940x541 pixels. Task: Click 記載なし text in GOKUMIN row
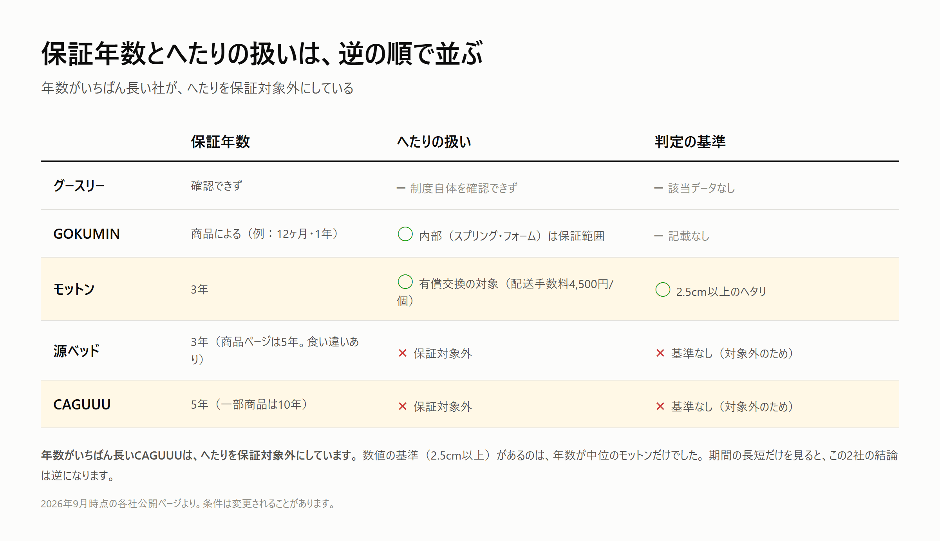tap(689, 236)
